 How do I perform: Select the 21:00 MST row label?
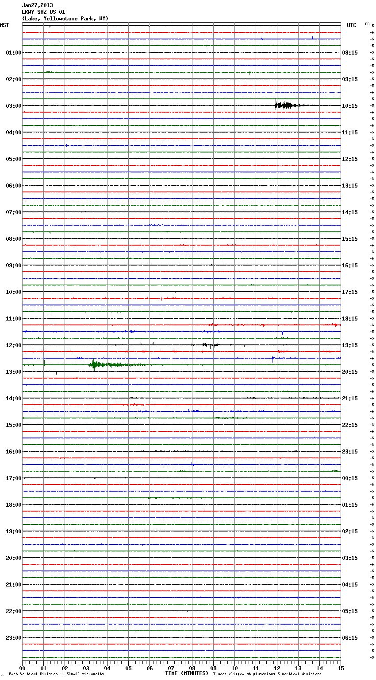(13, 585)
